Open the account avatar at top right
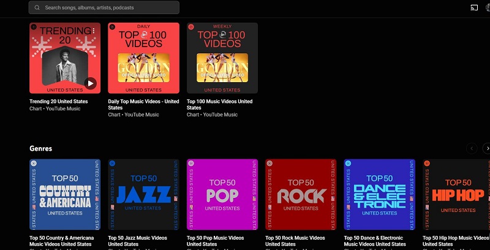This screenshot has width=490, height=250. click(488, 7)
